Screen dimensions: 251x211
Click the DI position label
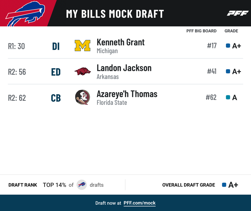click(56, 47)
